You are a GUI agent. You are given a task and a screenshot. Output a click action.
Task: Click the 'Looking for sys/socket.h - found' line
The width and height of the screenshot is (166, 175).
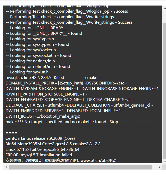[x=38, y=56]
